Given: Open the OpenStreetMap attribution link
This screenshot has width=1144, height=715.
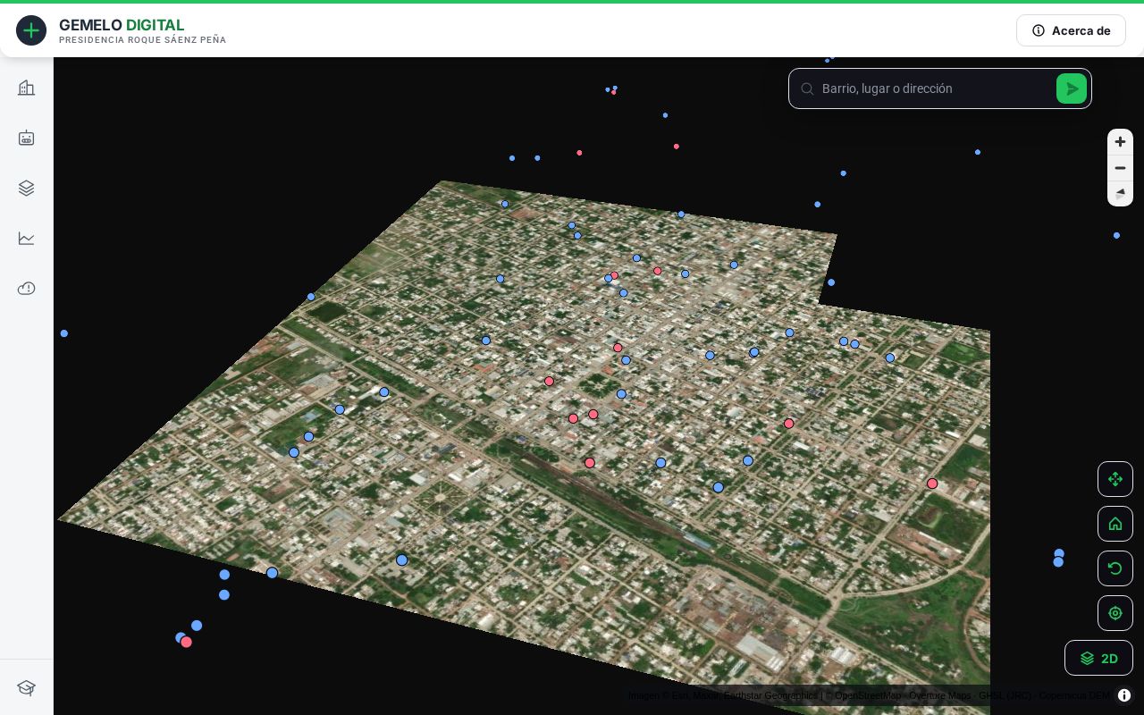Looking at the screenshot, I should click(868, 695).
